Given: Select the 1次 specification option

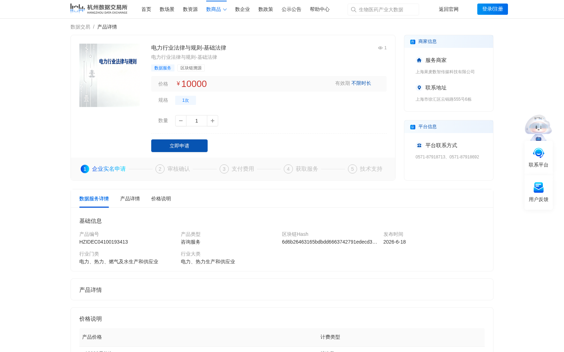Looking at the screenshot, I should 185,100.
